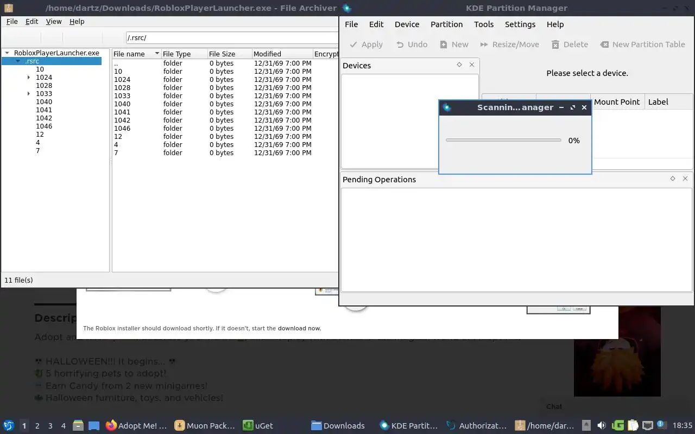Open the volume speaker tray icon
The image size is (695, 434).
(601, 425)
